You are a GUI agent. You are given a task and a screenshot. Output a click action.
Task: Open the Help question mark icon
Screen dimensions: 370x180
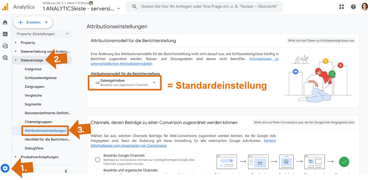pos(353,7)
